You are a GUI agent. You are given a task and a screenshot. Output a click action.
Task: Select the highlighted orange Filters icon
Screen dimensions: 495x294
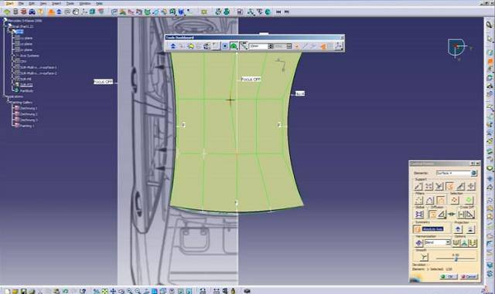[441, 200]
